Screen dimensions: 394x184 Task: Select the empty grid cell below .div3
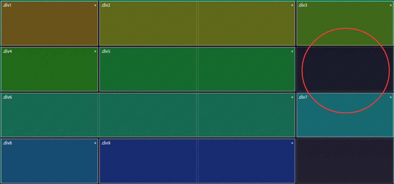[x=345, y=69]
